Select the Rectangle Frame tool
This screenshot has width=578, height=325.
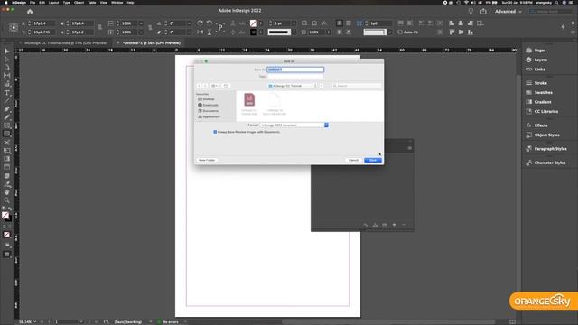point(7,125)
